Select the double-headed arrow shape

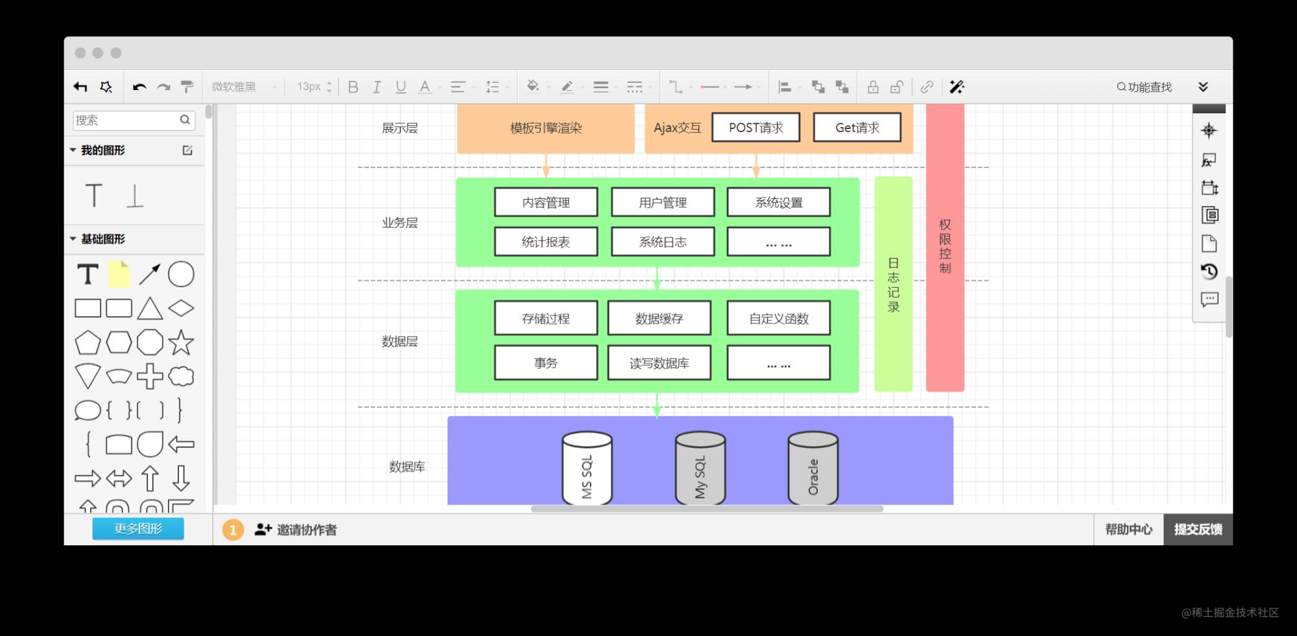click(119, 478)
